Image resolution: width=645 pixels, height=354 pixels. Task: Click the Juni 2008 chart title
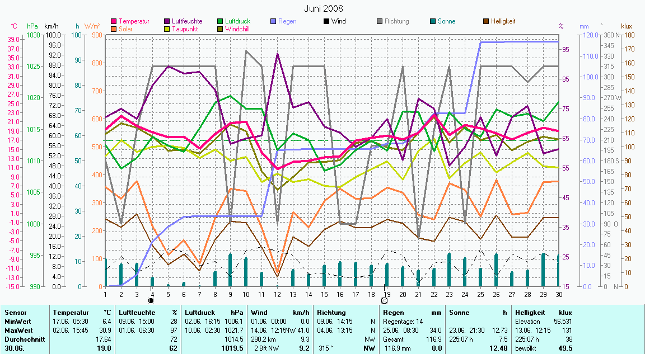pyautogui.click(x=324, y=8)
